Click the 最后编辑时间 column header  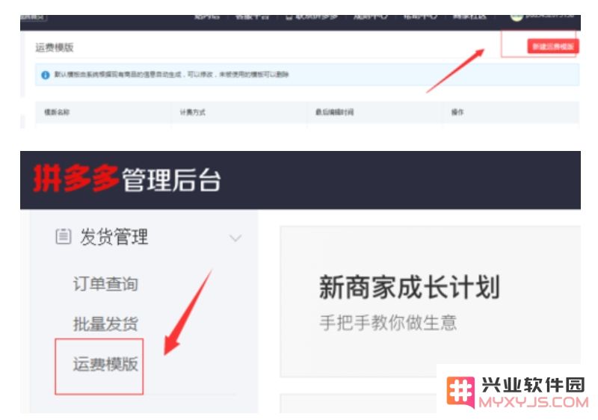pos(334,112)
